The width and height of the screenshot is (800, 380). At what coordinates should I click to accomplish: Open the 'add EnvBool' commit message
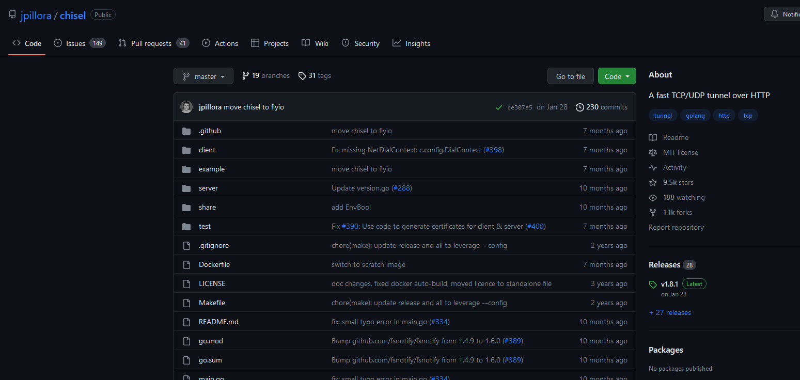(x=351, y=208)
